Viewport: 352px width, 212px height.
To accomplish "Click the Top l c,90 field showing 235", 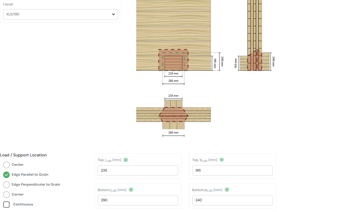I will 138,170.
